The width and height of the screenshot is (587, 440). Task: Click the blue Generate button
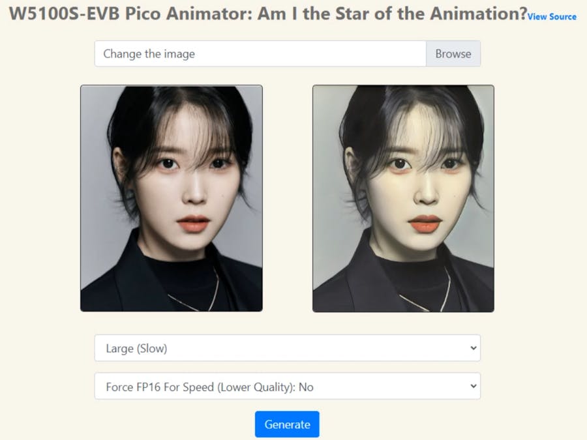287,424
